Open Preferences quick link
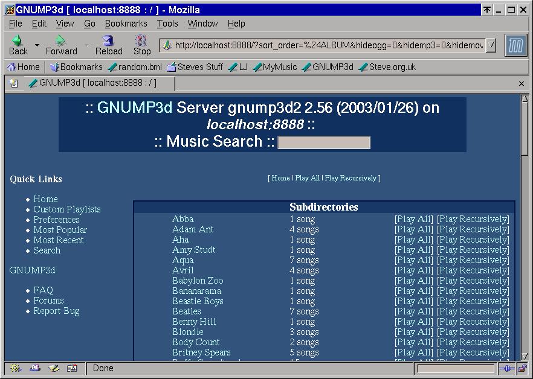The height and width of the screenshot is (379, 533). click(56, 220)
